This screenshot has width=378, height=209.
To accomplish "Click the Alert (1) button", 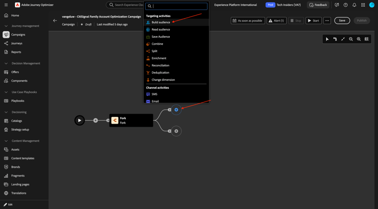I will point(276,21).
